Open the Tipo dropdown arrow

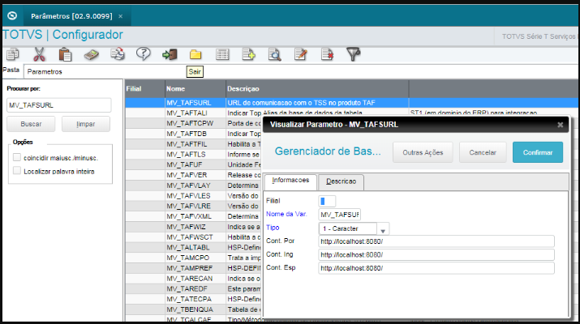coord(383,229)
